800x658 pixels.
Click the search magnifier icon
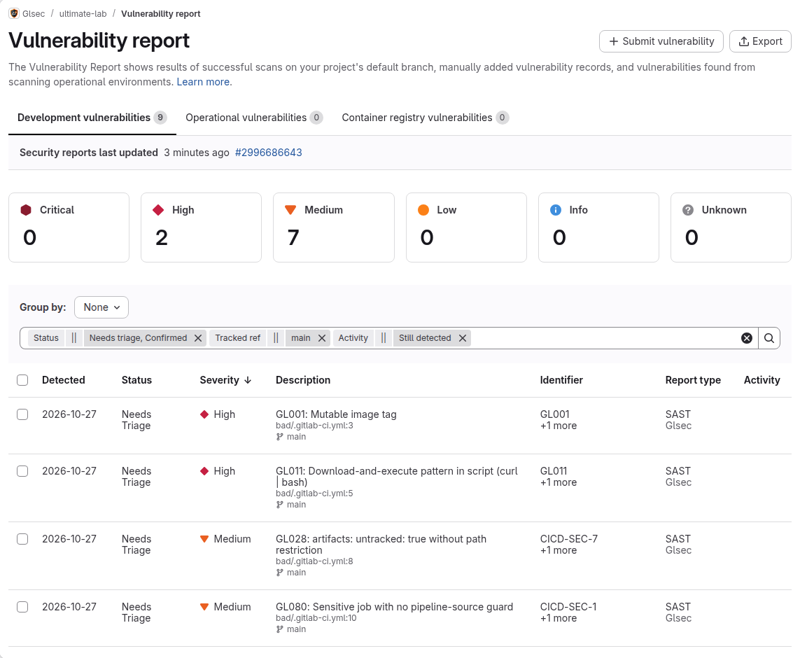click(x=769, y=338)
